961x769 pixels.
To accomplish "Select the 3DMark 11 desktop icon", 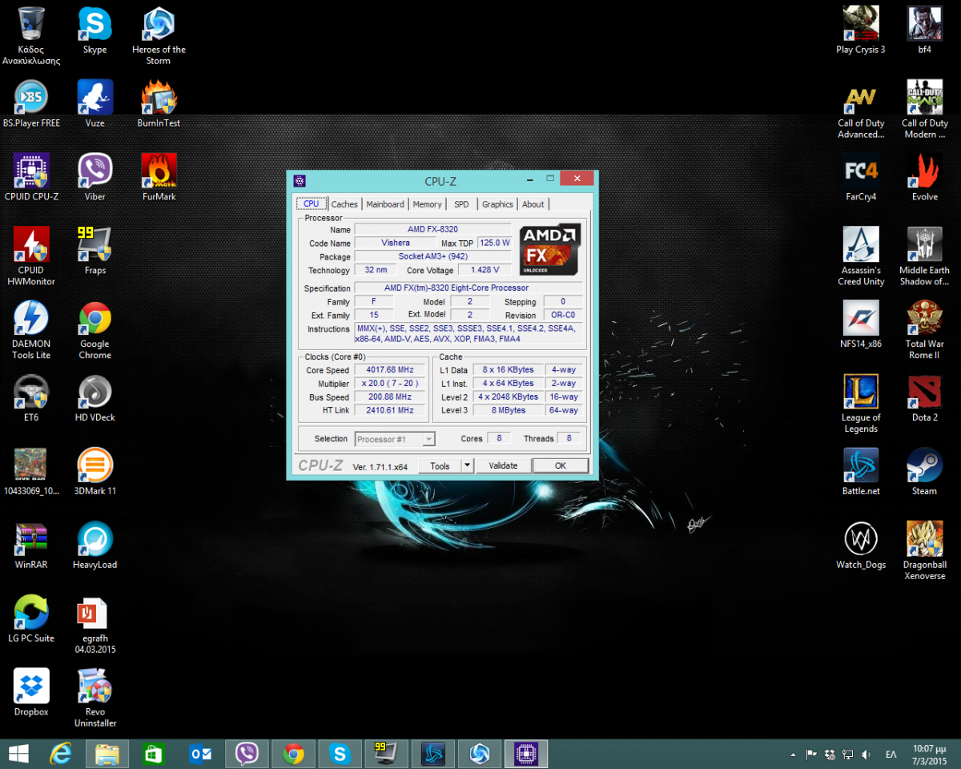I will pyautogui.click(x=95, y=472).
